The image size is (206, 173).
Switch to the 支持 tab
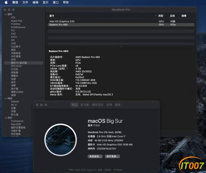click(109, 105)
